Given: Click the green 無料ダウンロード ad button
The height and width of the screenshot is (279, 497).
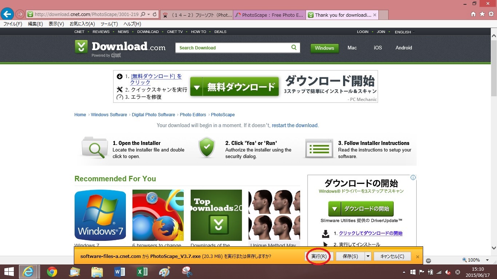Looking at the screenshot, I should (x=235, y=86).
